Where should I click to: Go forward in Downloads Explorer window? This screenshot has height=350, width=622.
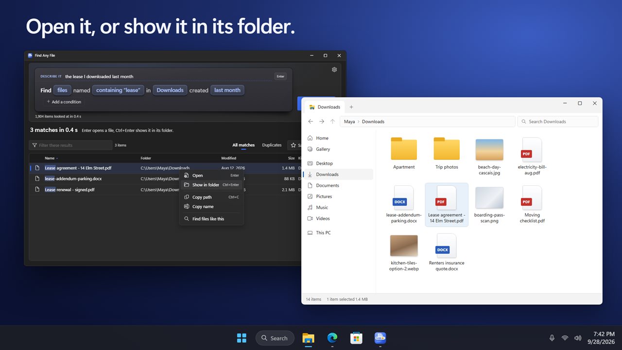pyautogui.click(x=322, y=122)
